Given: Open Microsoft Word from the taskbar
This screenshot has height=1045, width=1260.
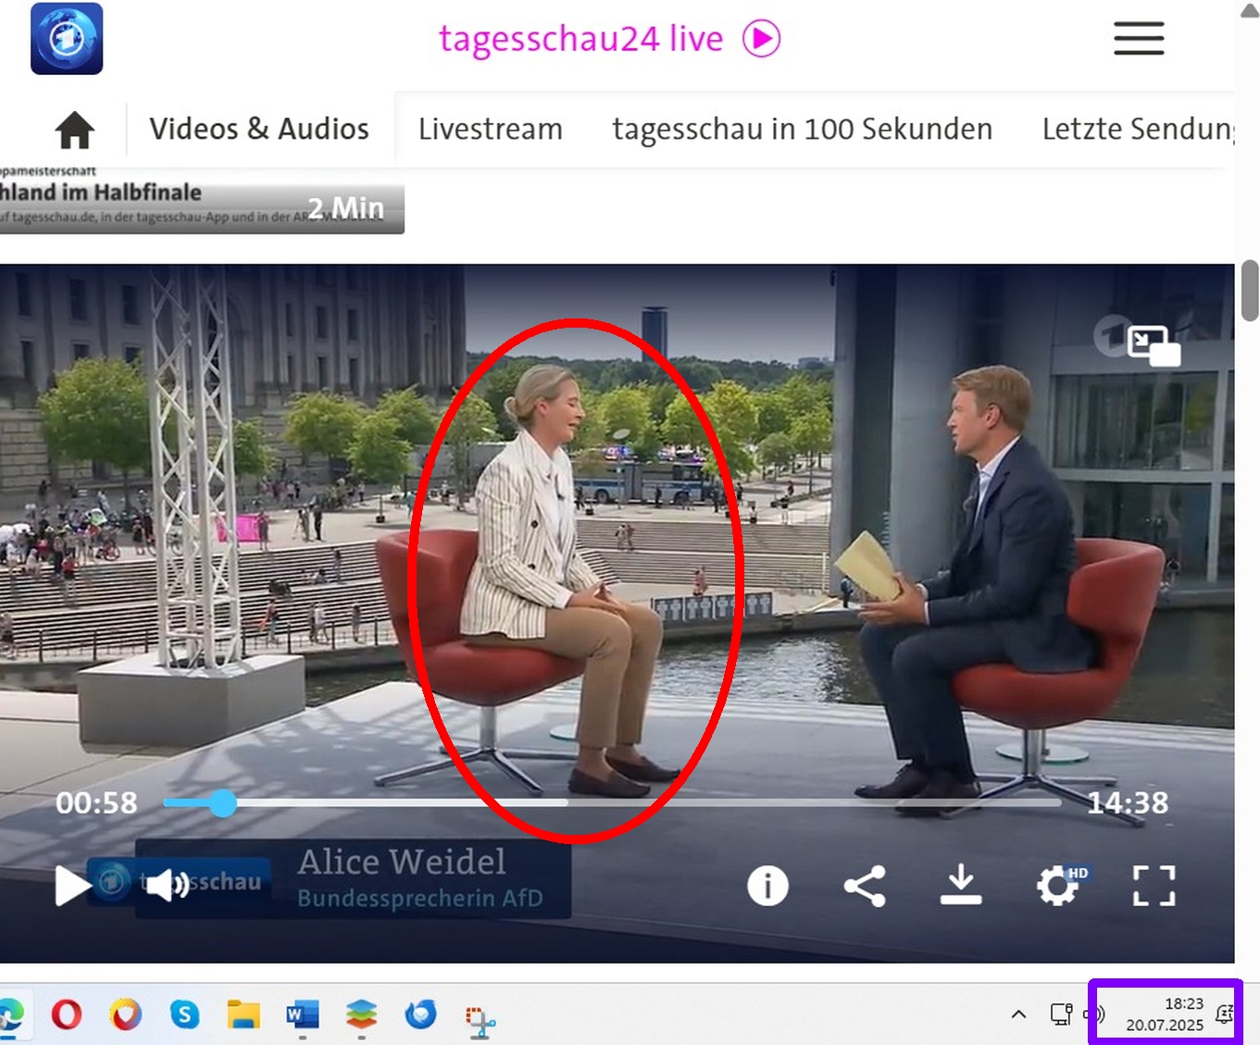Looking at the screenshot, I should pos(302,1015).
